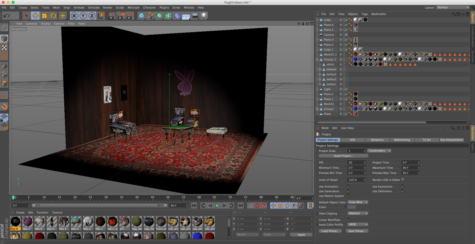Expand the Group1 tree node

tap(317, 109)
